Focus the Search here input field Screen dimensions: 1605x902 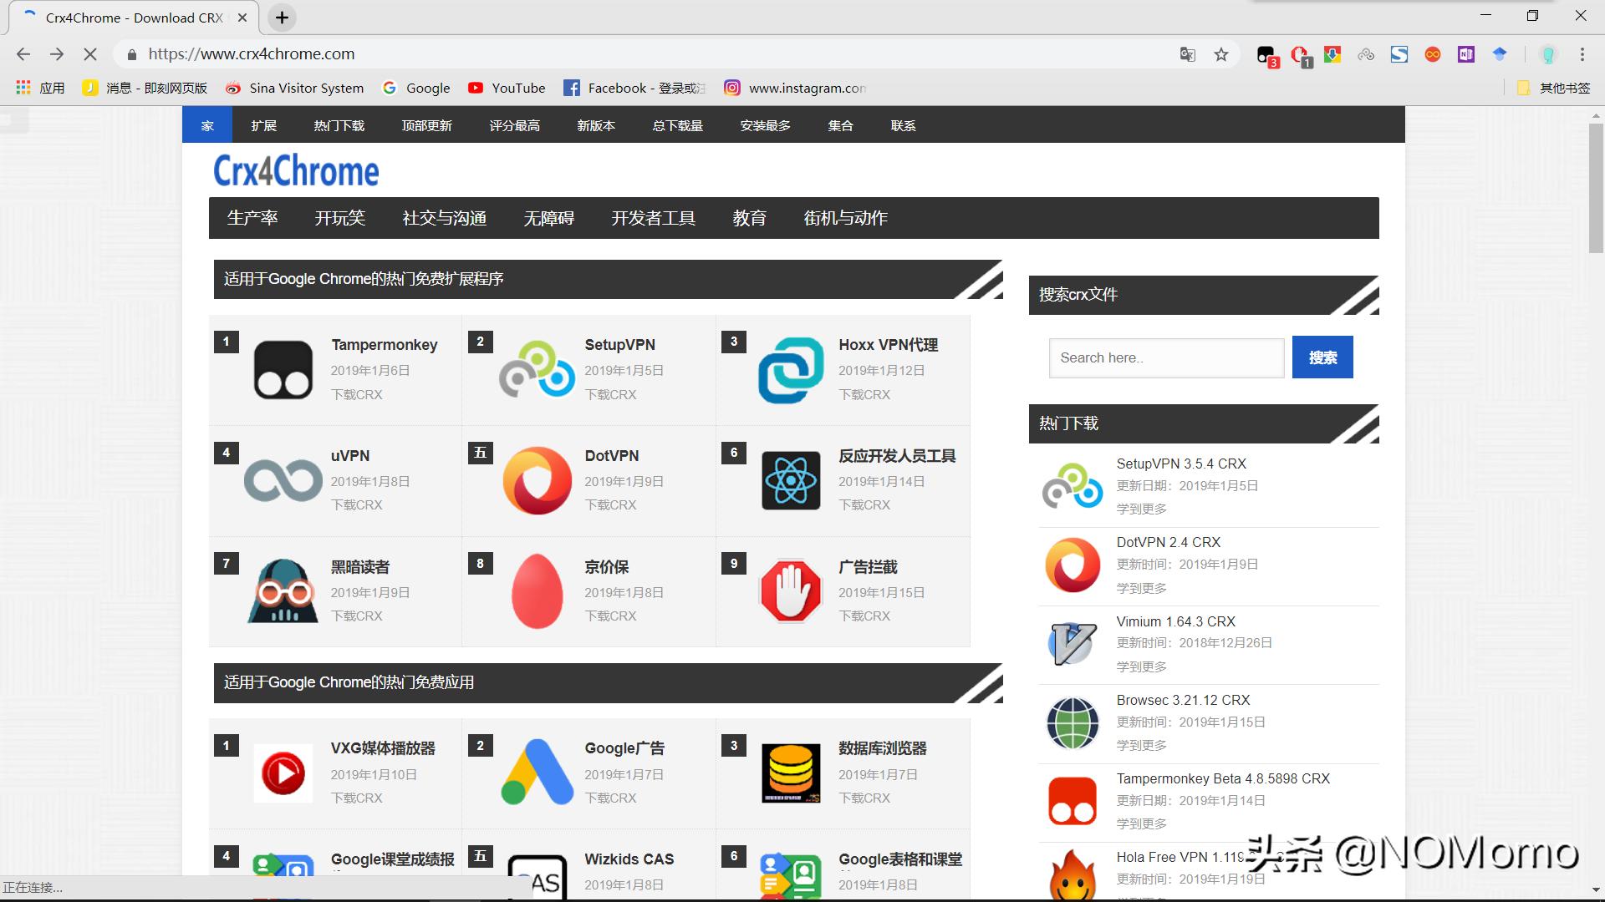click(x=1166, y=357)
